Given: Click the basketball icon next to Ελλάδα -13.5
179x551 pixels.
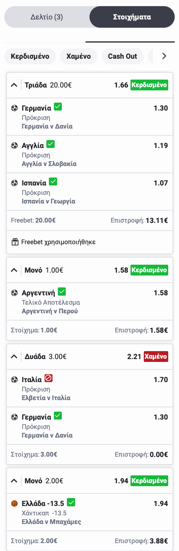Looking at the screenshot, I should 14,503.
